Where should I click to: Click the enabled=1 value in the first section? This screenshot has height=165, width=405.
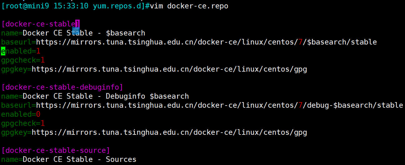pos(38,51)
